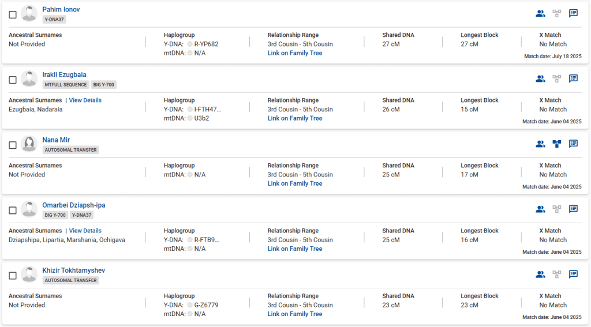Click Link on Family Tree for Nana Mir
The height and width of the screenshot is (327, 591).
point(295,183)
